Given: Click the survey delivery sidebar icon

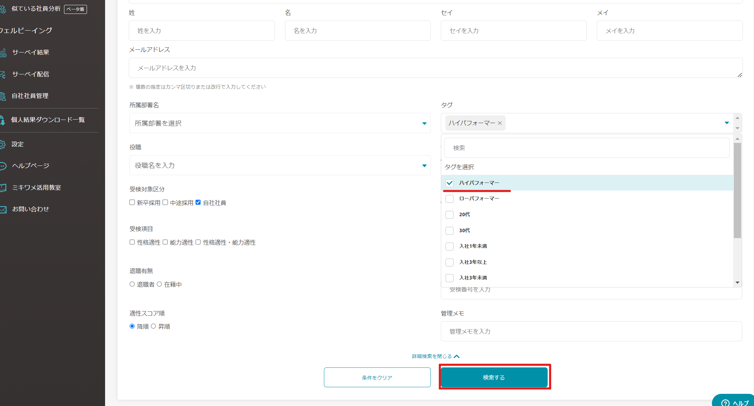Looking at the screenshot, I should (2, 74).
